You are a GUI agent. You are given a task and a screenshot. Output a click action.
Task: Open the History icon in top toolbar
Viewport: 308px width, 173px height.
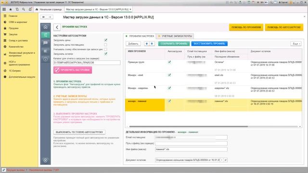[17, 9]
